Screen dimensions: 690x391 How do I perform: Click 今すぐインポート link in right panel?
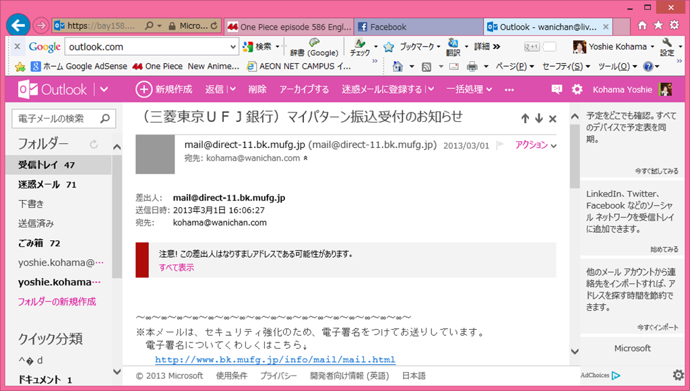click(658, 327)
